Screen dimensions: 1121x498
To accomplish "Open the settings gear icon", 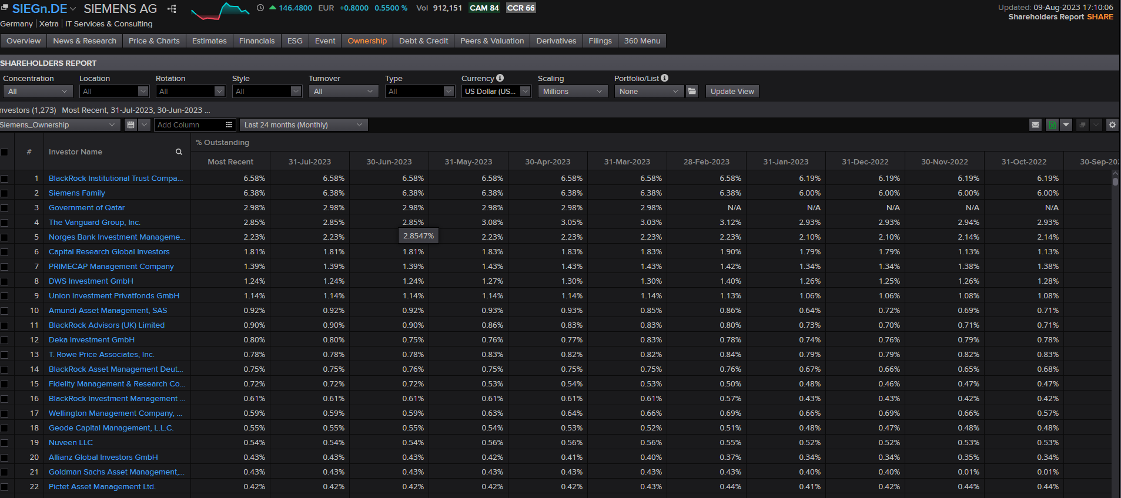I will click(1112, 124).
